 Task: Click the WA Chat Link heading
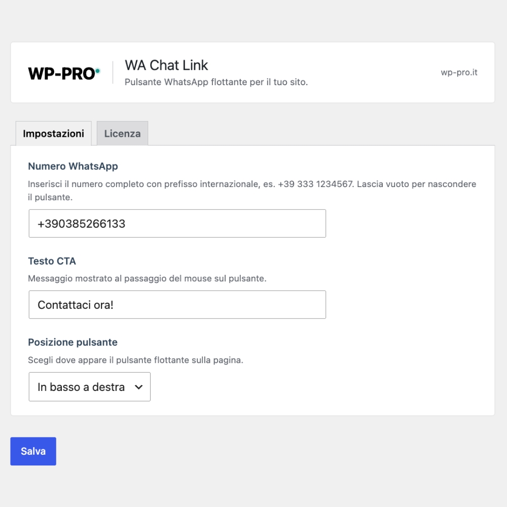point(166,65)
